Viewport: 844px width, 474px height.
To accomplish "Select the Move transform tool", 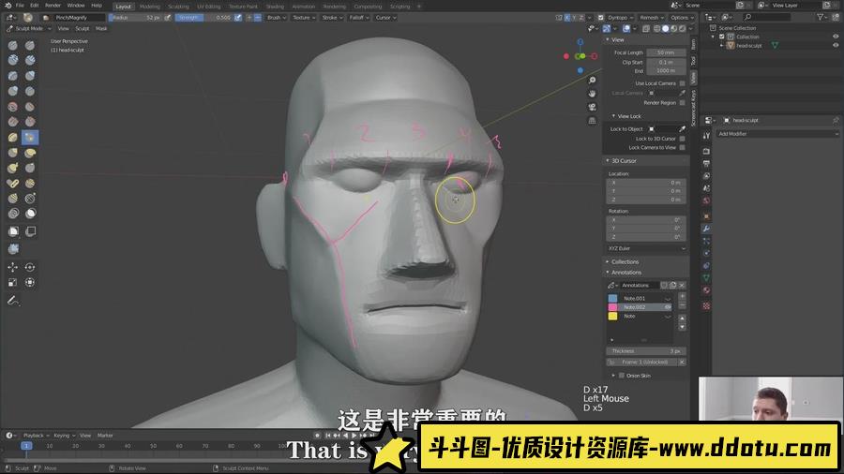I will click(x=13, y=267).
